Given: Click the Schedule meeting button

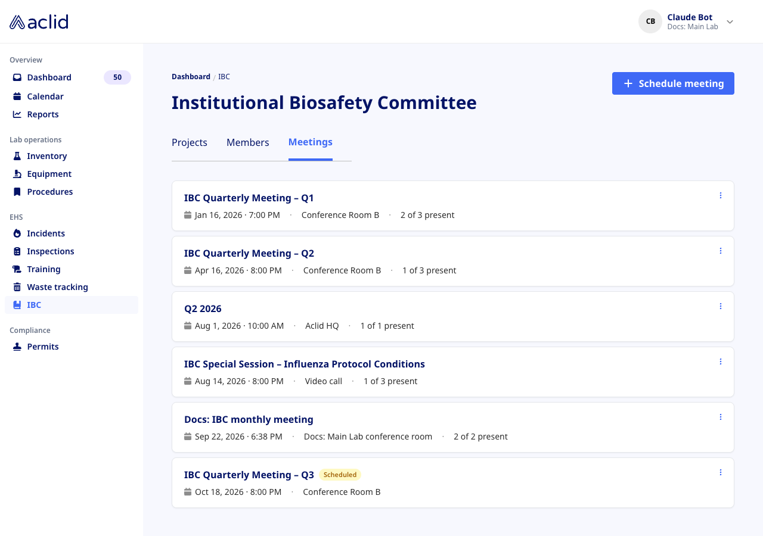Looking at the screenshot, I should (x=673, y=83).
